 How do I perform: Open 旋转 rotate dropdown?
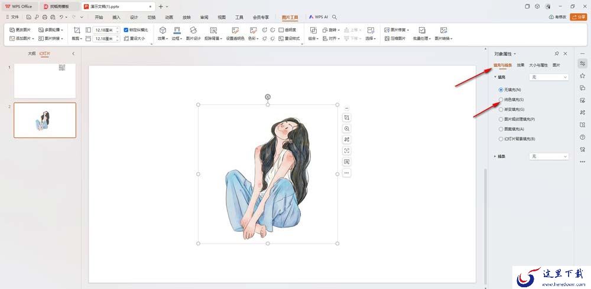[332, 29]
